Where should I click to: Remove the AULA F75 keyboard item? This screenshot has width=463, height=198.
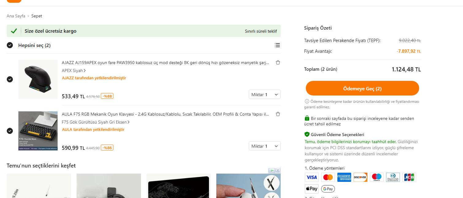coord(278,114)
